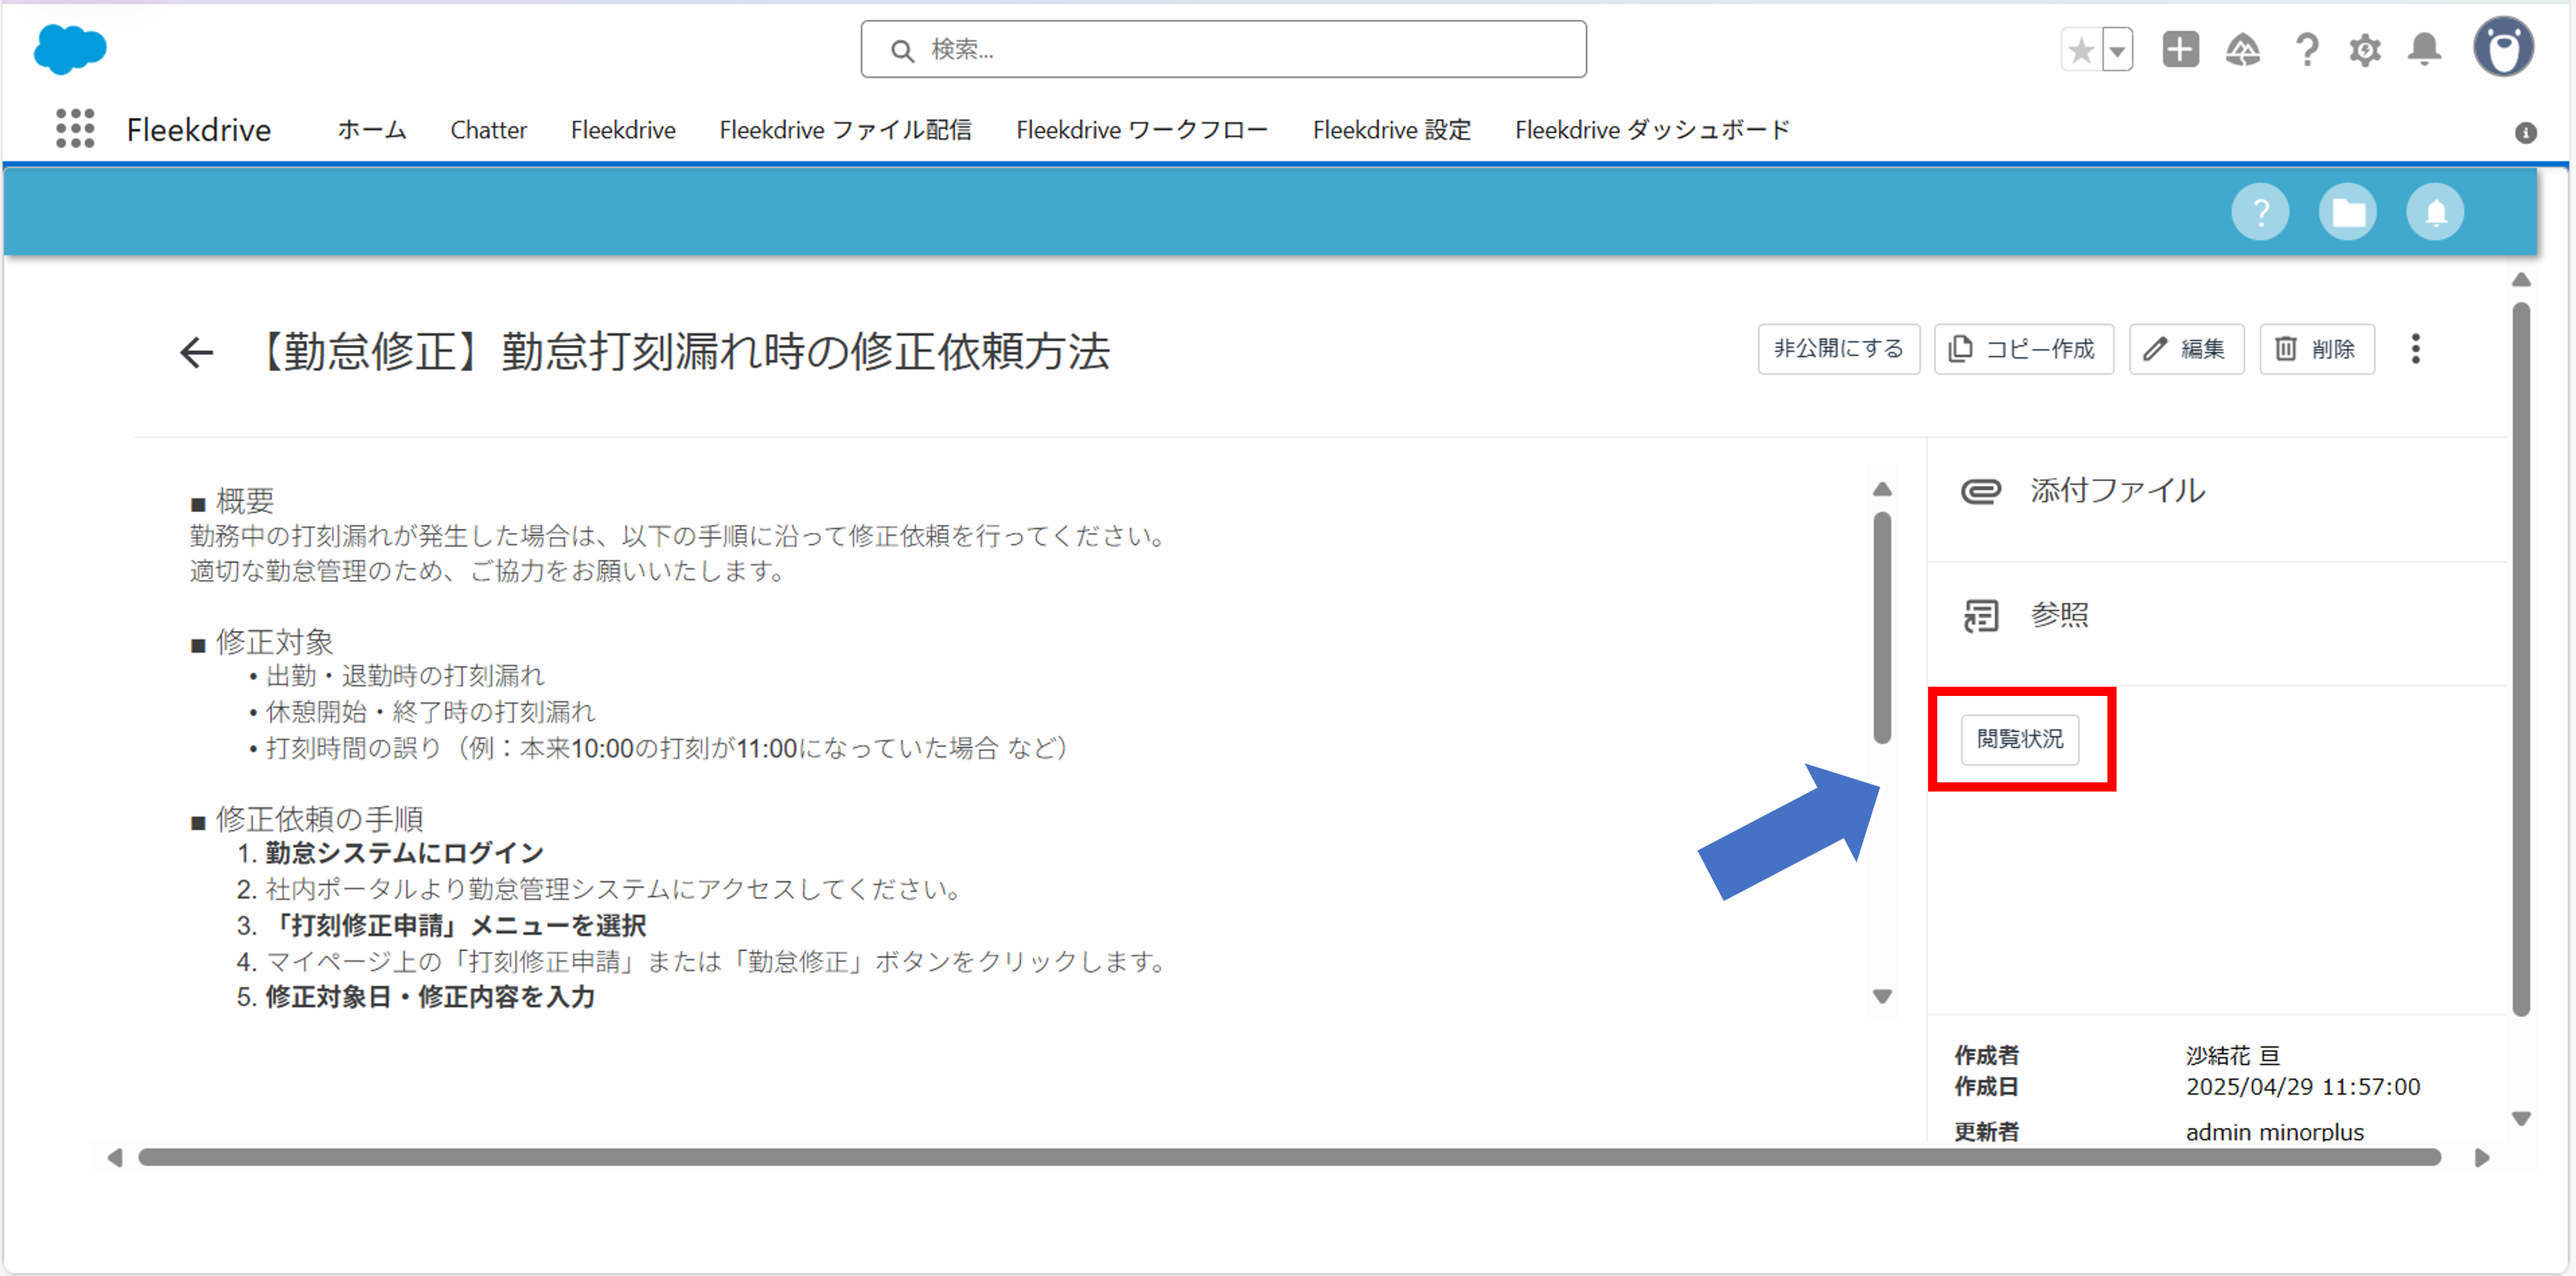The width and height of the screenshot is (2576, 1276).
Task: Click the 閲覧状況 button
Action: click(x=2019, y=739)
